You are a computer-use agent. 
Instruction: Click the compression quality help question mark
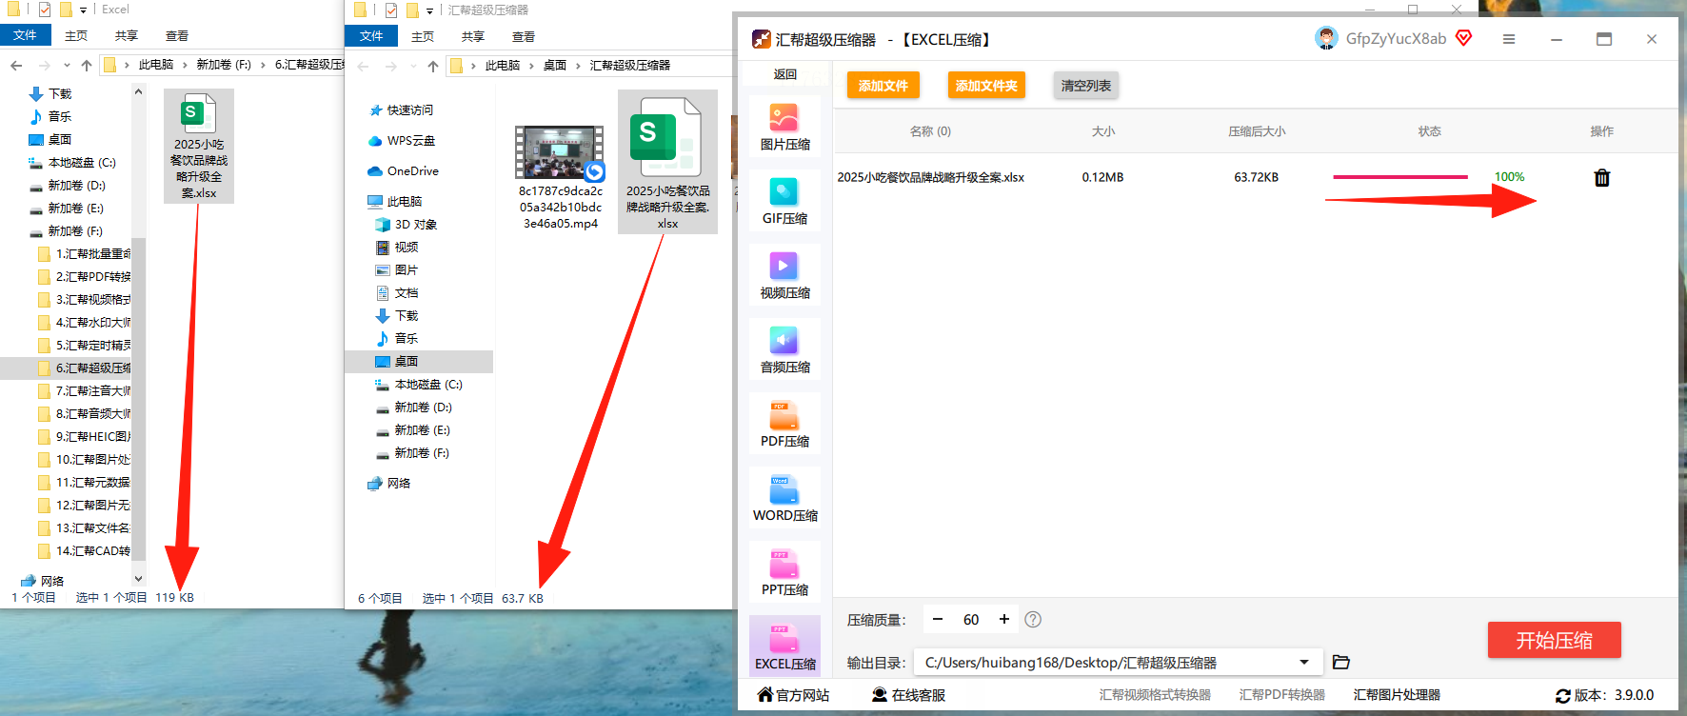click(1033, 620)
